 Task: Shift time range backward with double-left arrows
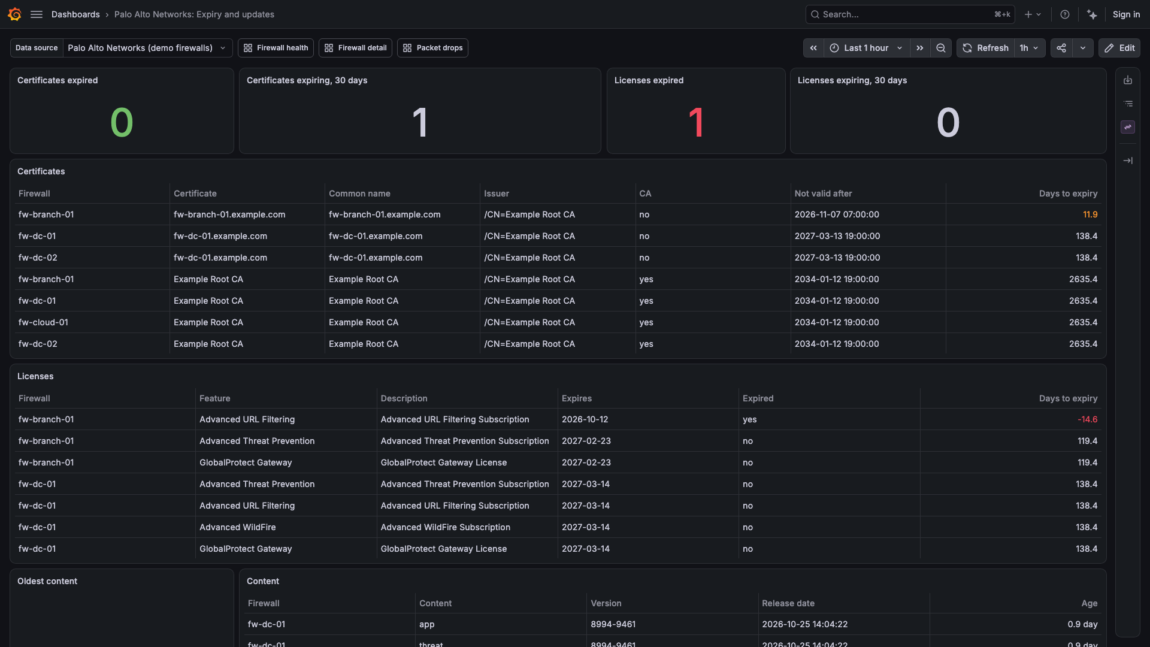pos(813,48)
